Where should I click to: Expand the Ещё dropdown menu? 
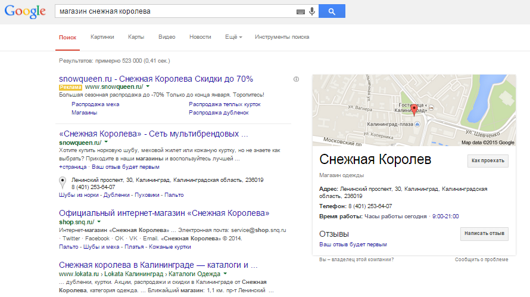click(x=233, y=37)
